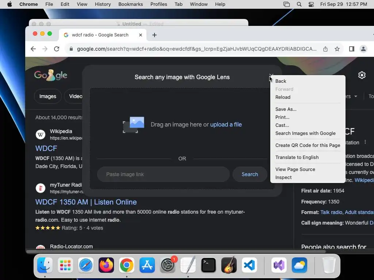Open Wikipedia link in knowledge panel

click(x=364, y=180)
